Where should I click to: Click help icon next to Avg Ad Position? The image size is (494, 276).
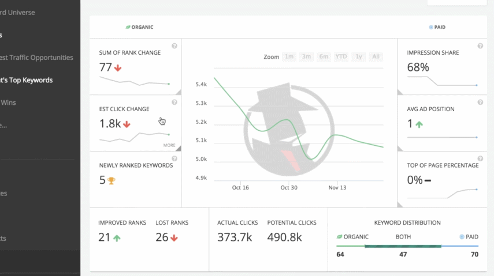[x=480, y=103]
